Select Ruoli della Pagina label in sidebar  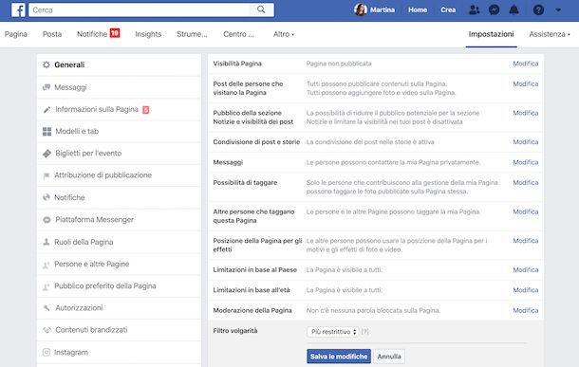(x=84, y=242)
